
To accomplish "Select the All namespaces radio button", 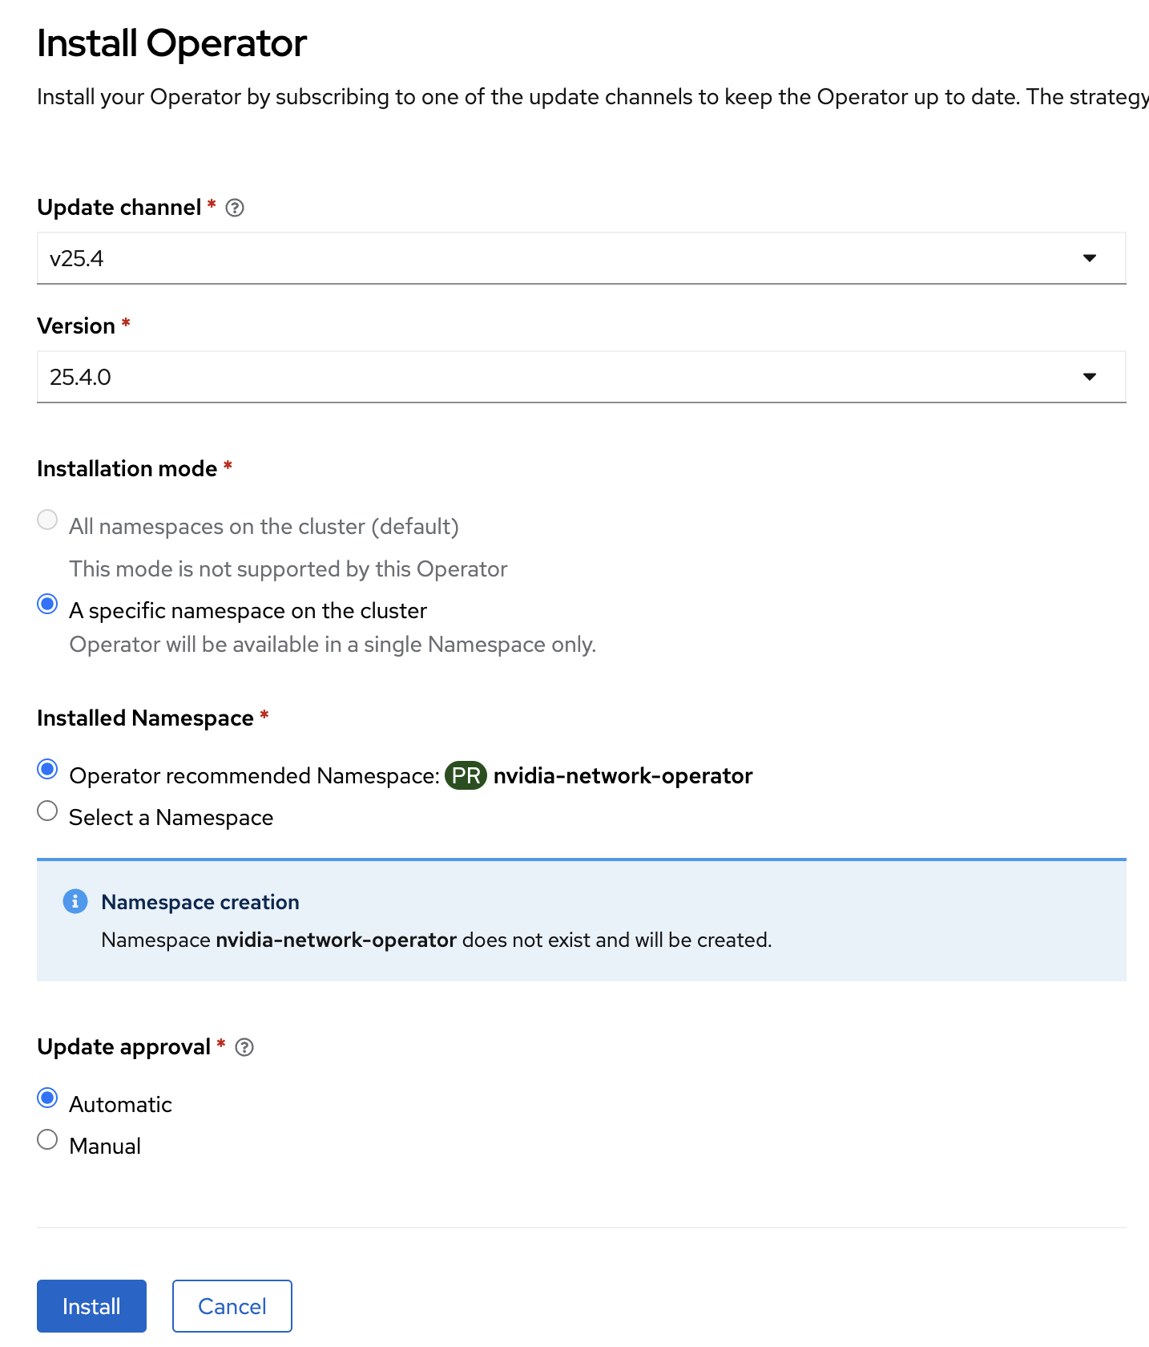I will click(x=48, y=520).
